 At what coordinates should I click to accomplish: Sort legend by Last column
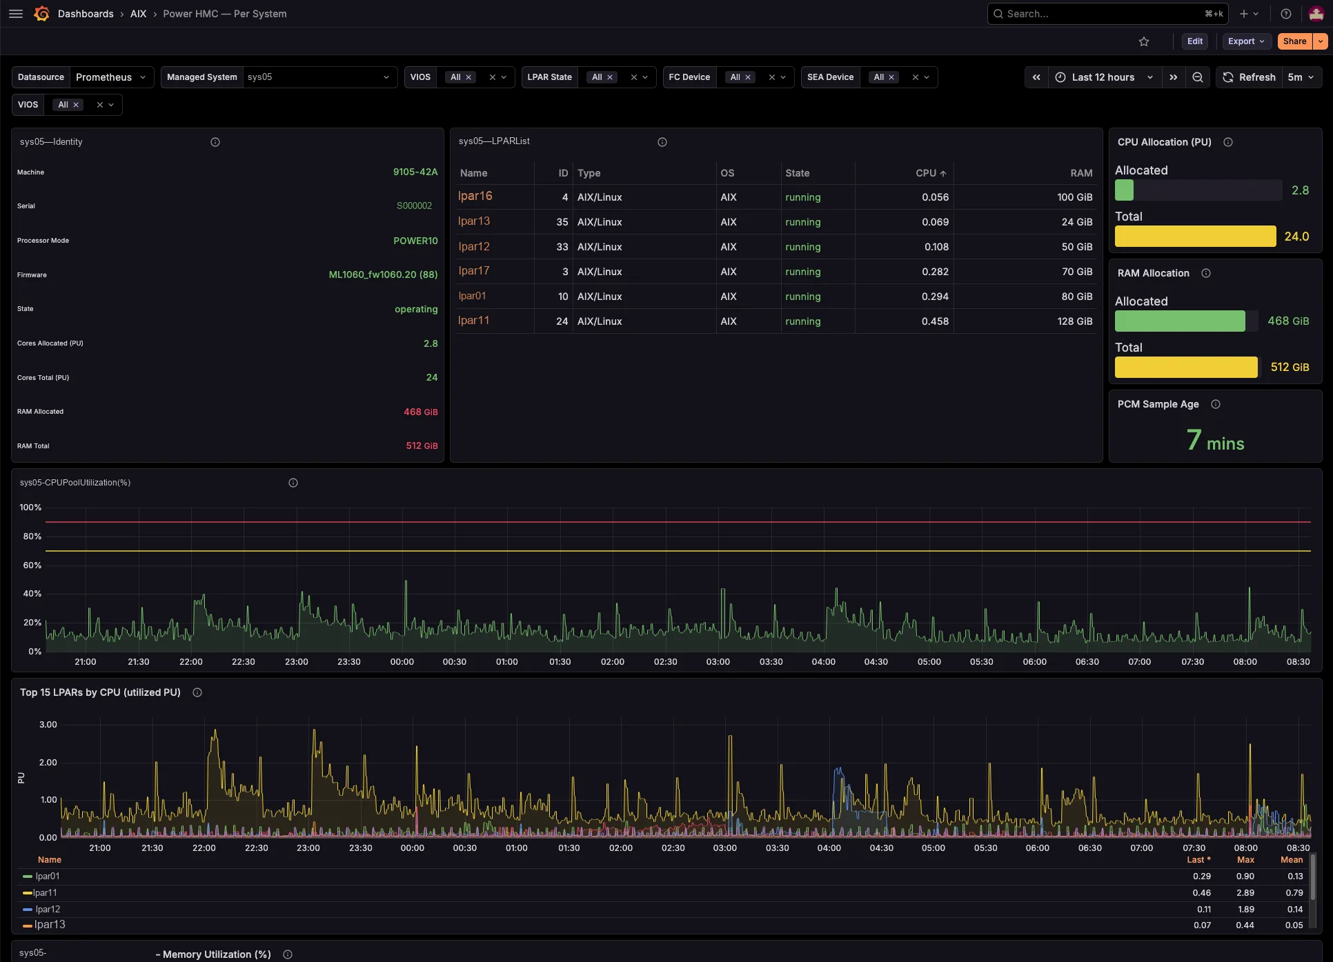coord(1198,860)
